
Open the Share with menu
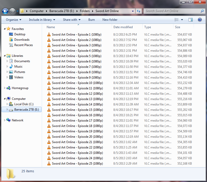[72, 20]
